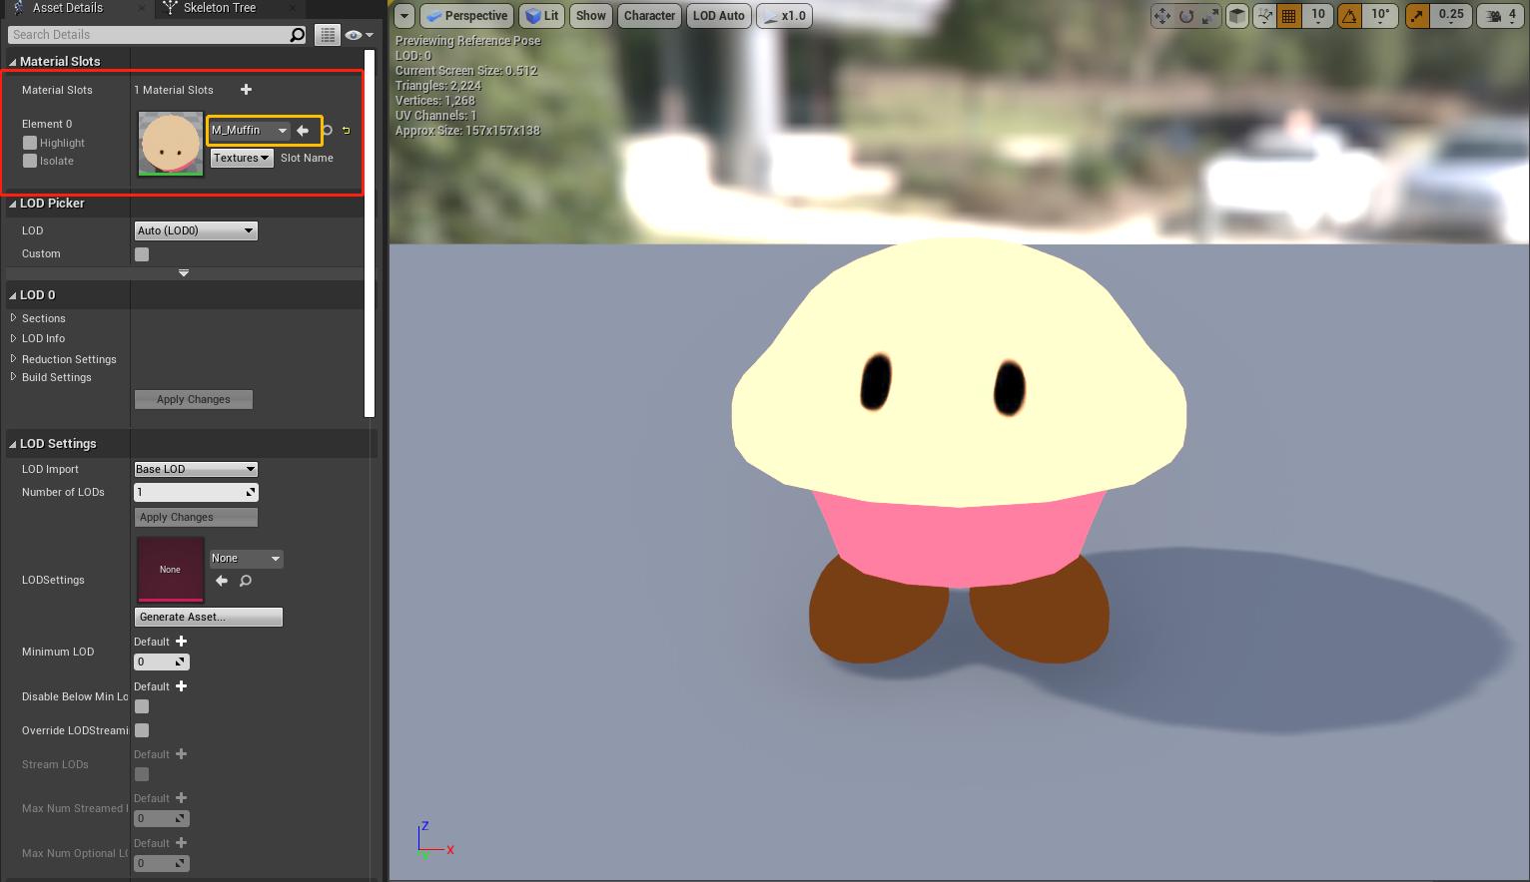The image size is (1530, 882).
Task: Click Apply Changes under Number of LODs
Action: point(196,517)
